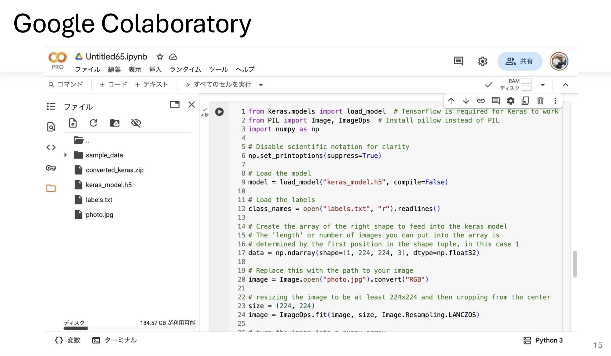
Task: Click the disk usage progress bar
Action: [x=129, y=328]
